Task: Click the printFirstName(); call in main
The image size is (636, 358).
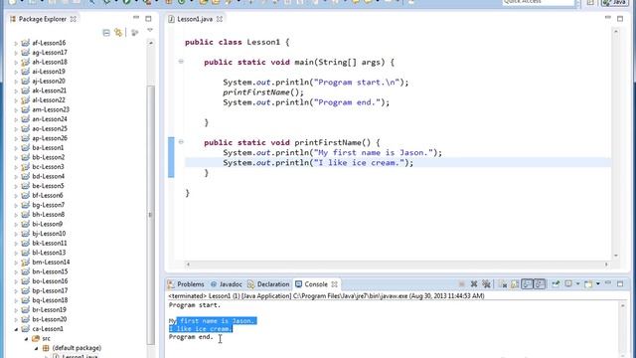Action: pos(262,92)
